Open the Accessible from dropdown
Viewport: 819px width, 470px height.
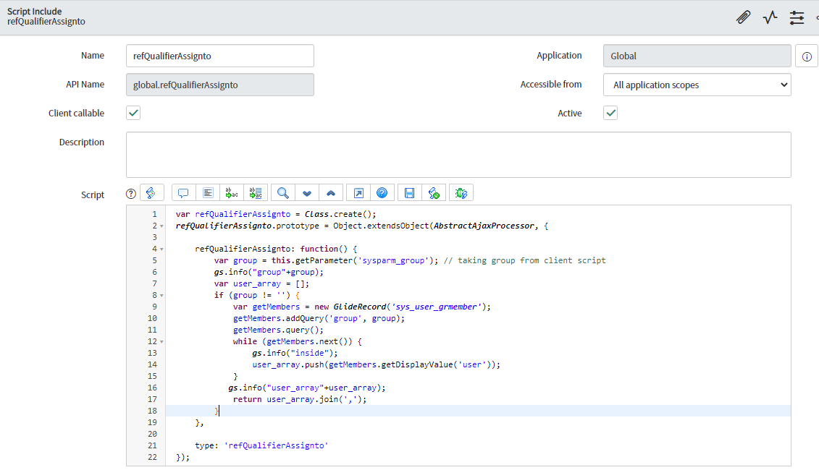[697, 85]
